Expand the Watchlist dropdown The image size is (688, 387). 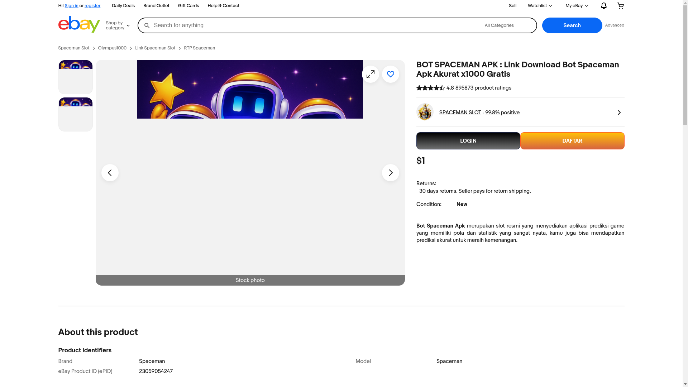[x=540, y=6]
